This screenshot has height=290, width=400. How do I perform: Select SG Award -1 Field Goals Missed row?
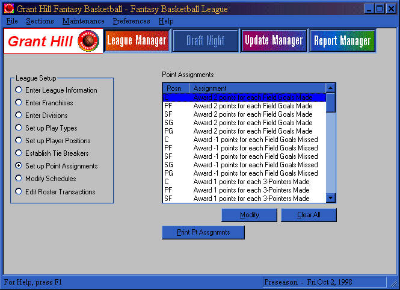(244, 165)
